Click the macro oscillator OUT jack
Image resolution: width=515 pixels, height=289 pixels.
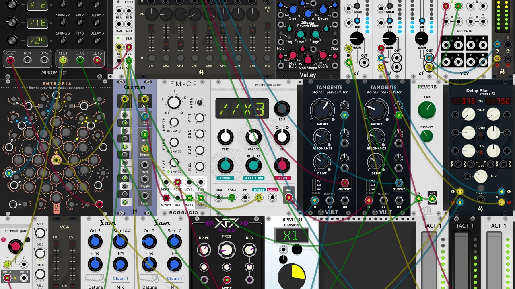coord(288,197)
